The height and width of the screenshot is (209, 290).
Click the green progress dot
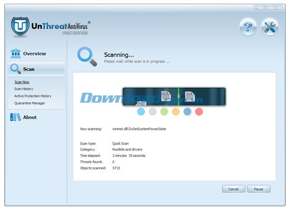click(x=164, y=112)
